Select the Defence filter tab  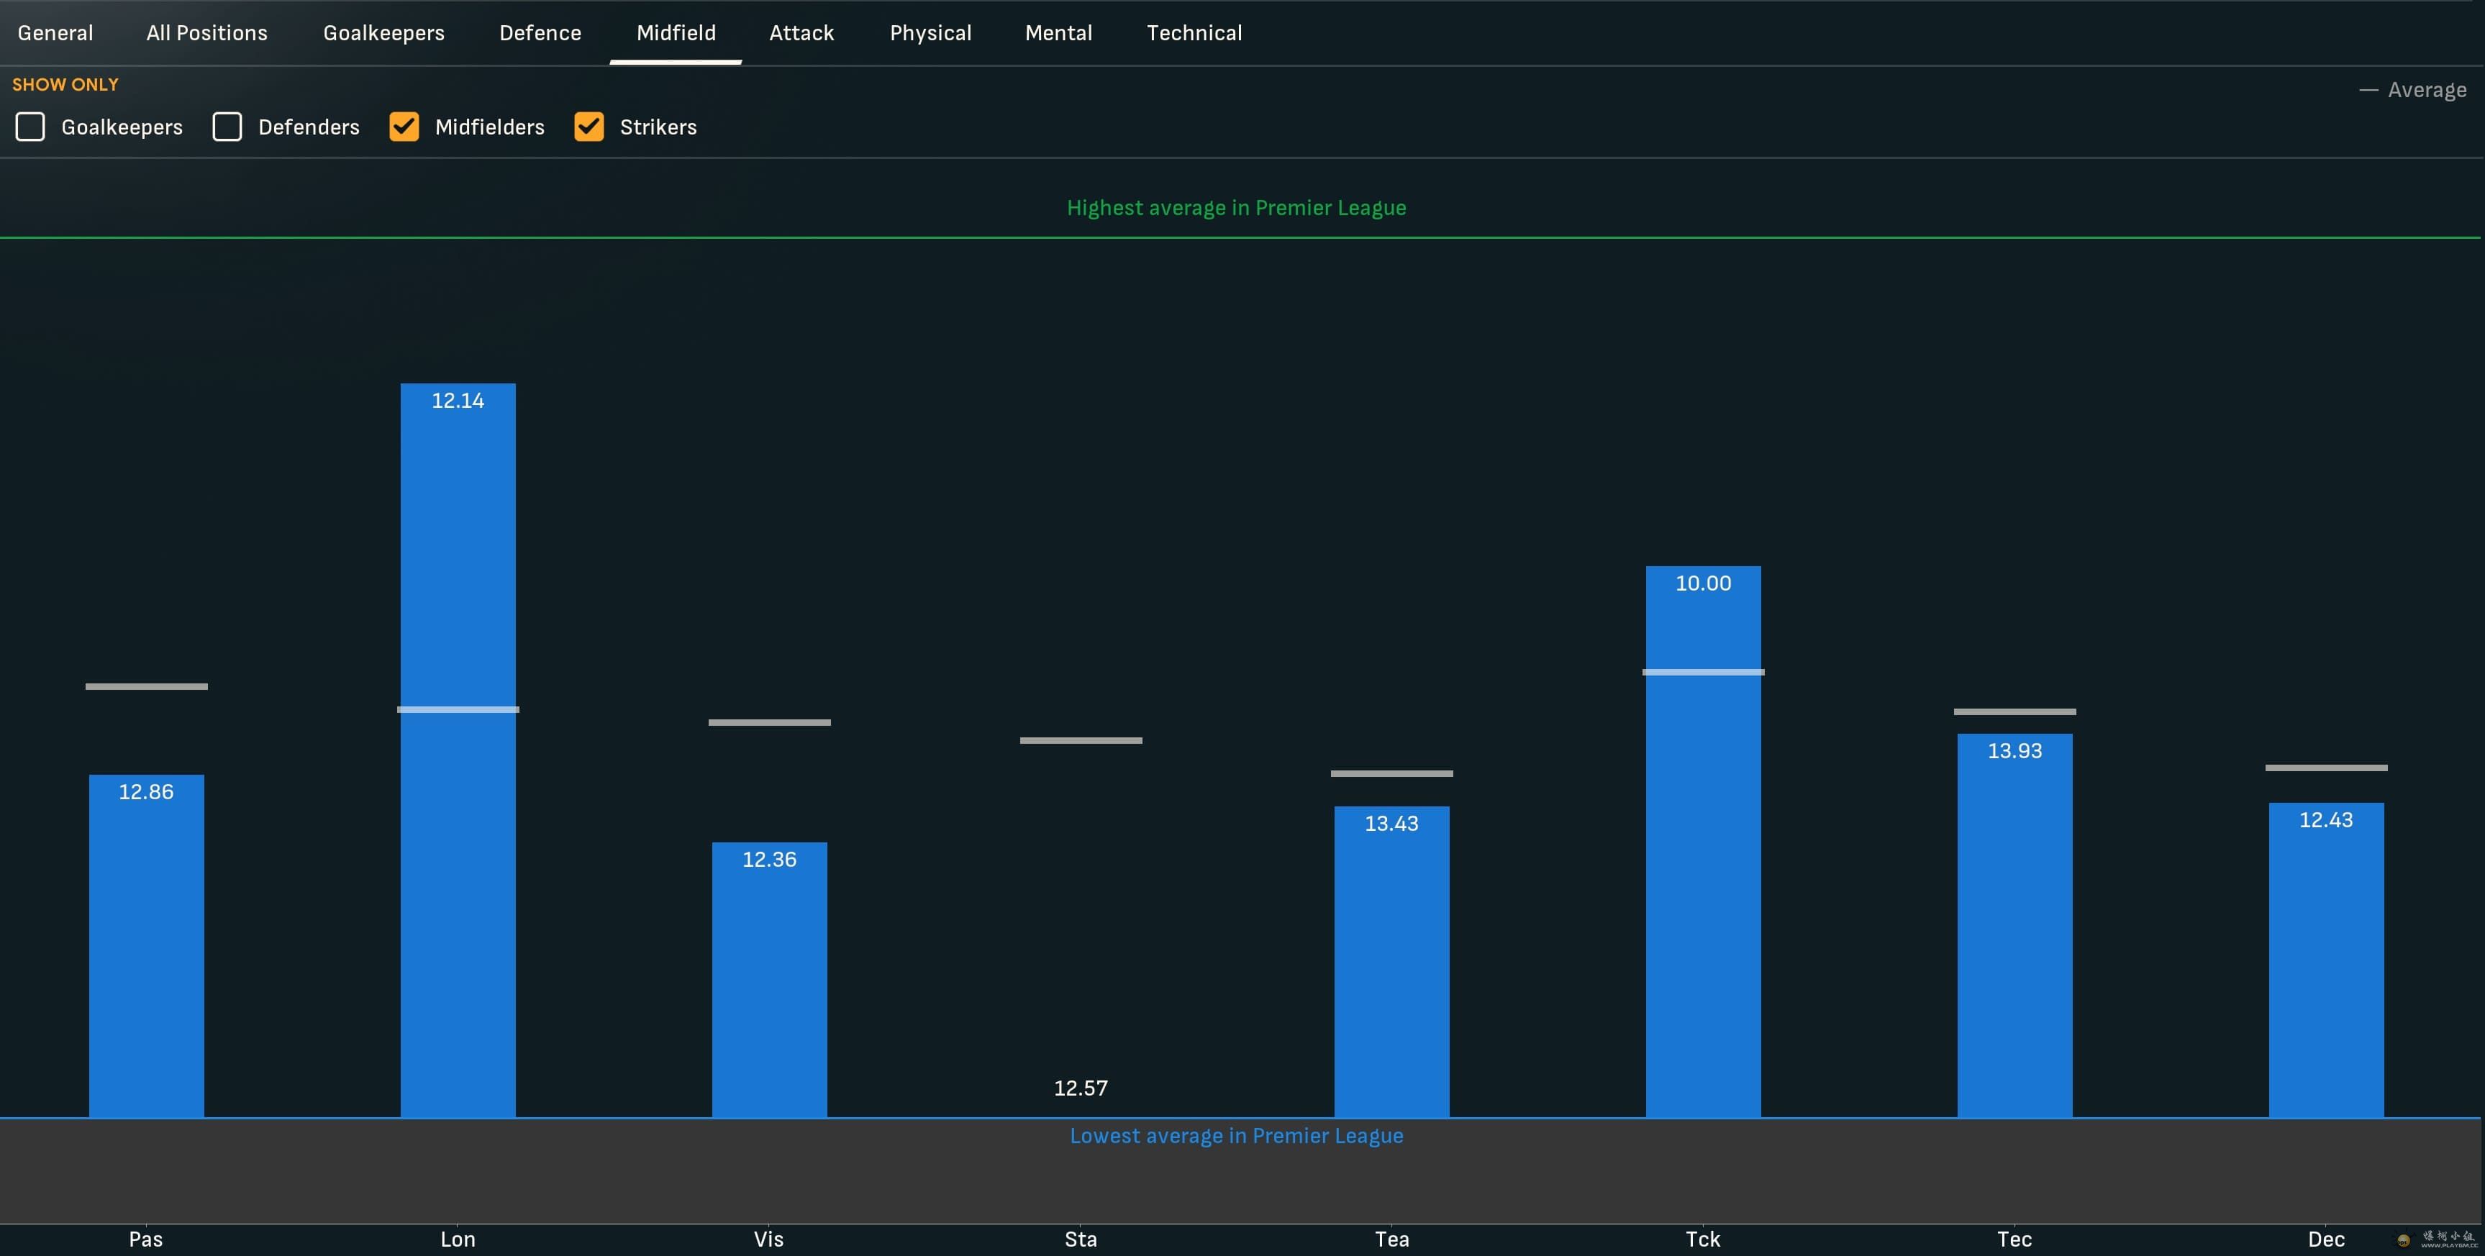540,34
